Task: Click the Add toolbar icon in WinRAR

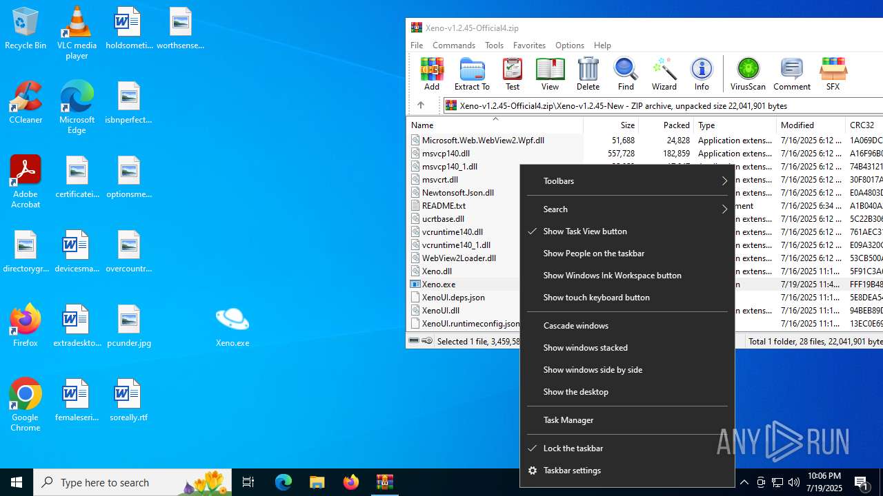Action: coord(432,74)
